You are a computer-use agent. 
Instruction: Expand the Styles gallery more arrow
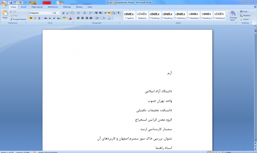coord(227,19)
